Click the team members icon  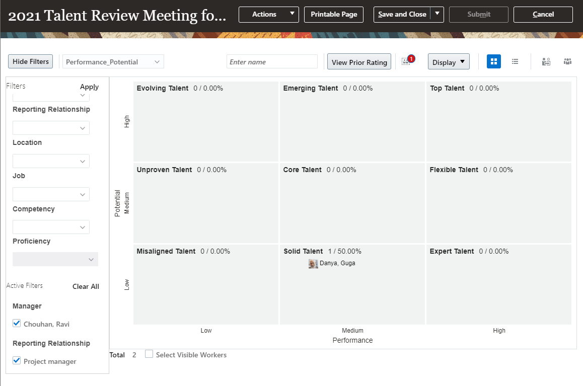(x=567, y=61)
